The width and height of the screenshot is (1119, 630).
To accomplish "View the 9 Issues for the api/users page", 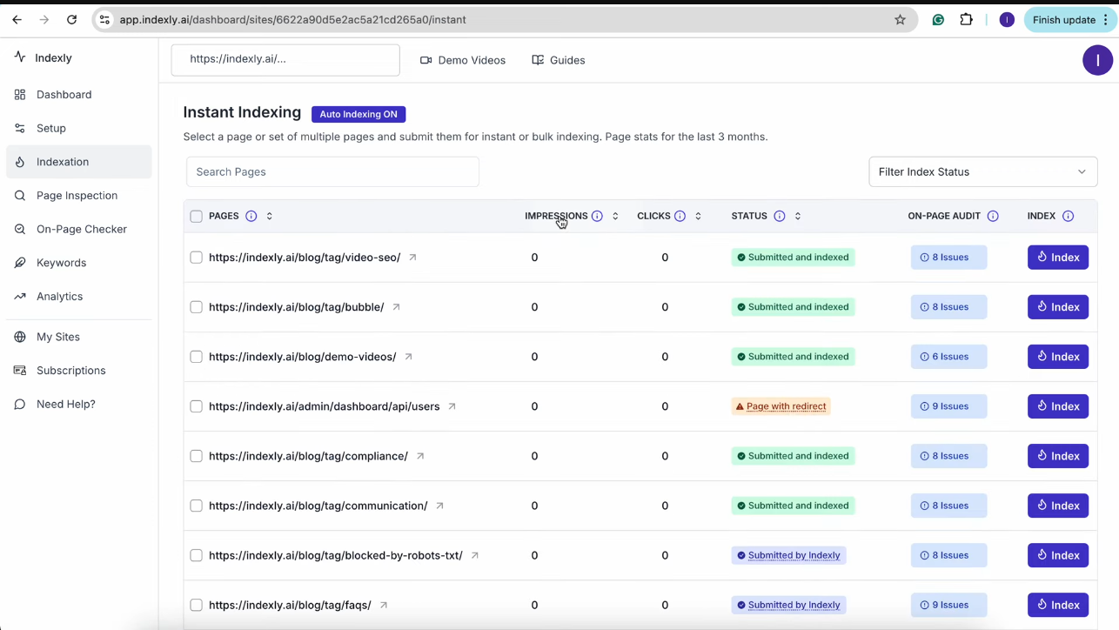I will tap(948, 405).
